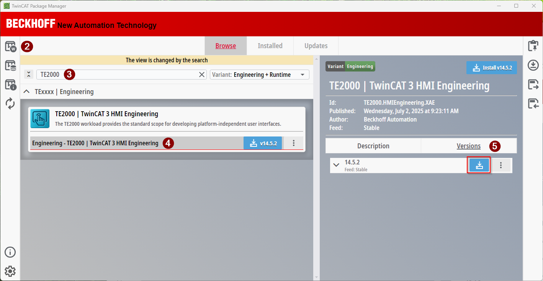Click the package database icon in left sidebar
Screen dimensions: 543x281
[10, 65]
